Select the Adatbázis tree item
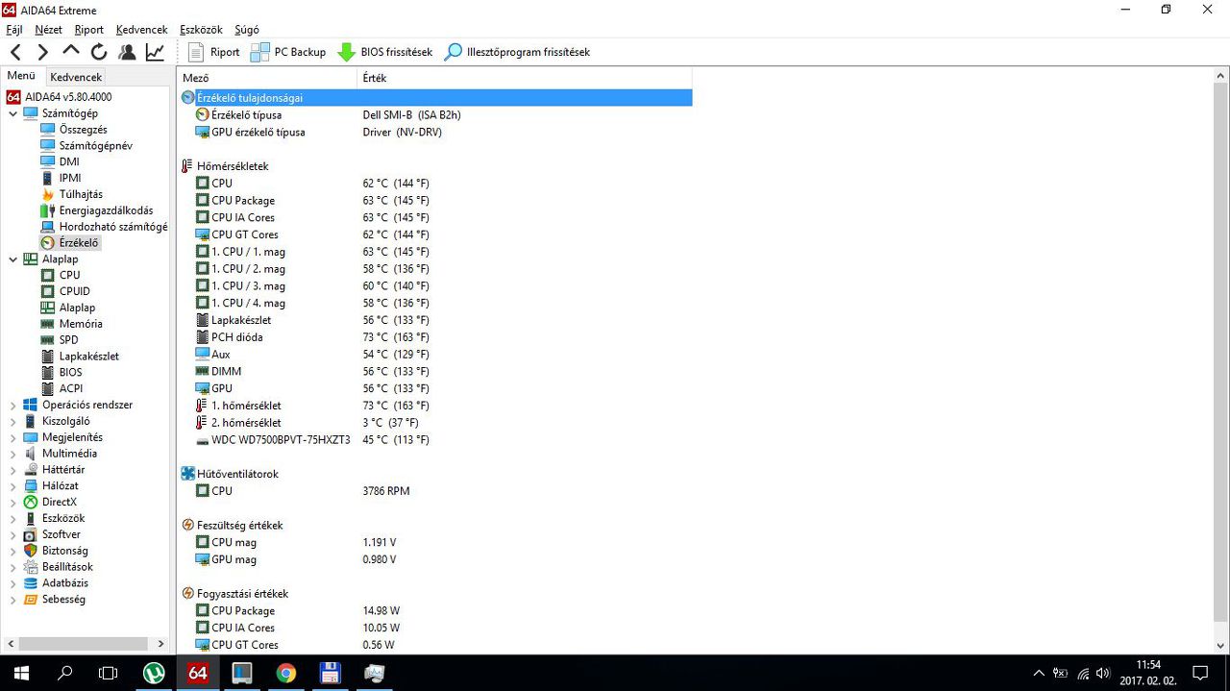1230x691 pixels. [65, 582]
